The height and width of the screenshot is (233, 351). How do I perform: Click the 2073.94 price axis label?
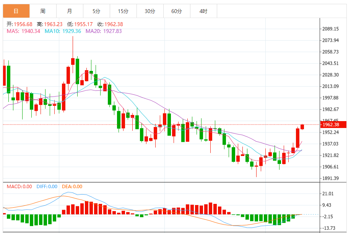[x=330, y=40]
